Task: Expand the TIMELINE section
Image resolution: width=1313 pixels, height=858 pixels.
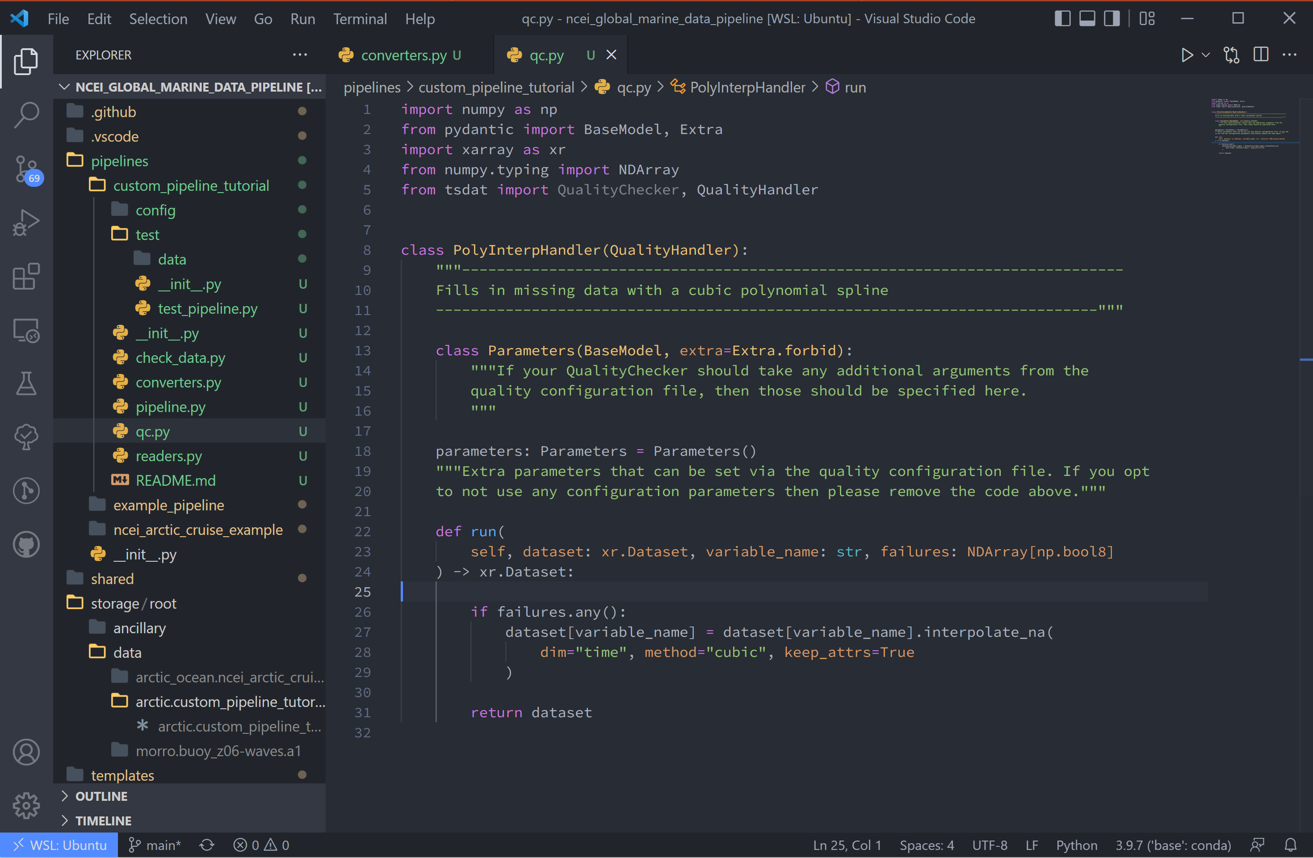Action: [190, 820]
